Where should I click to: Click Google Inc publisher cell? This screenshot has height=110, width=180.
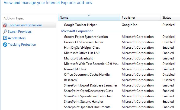click(x=129, y=25)
